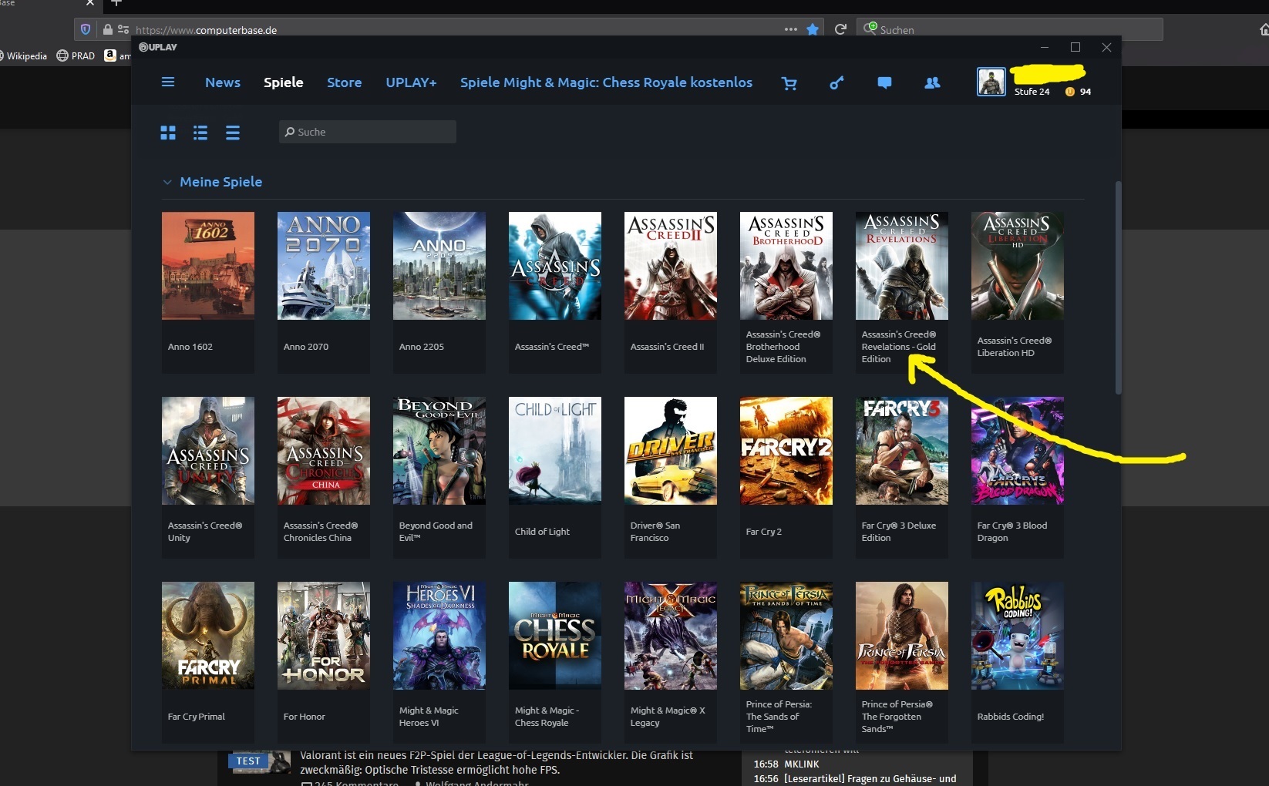Open the friends list icon
This screenshot has width=1269, height=786.
932,82
